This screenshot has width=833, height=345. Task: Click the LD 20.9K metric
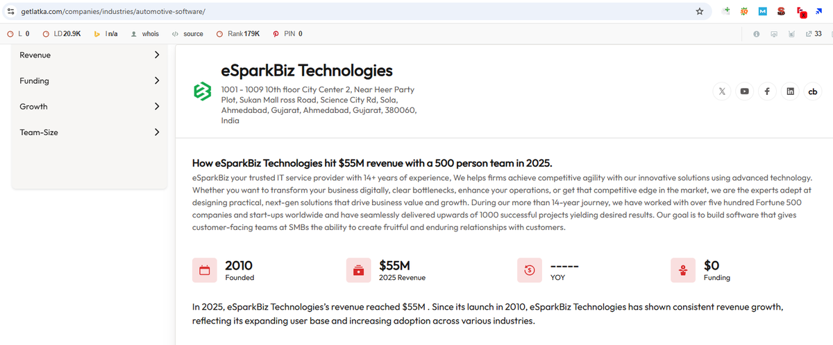point(62,34)
